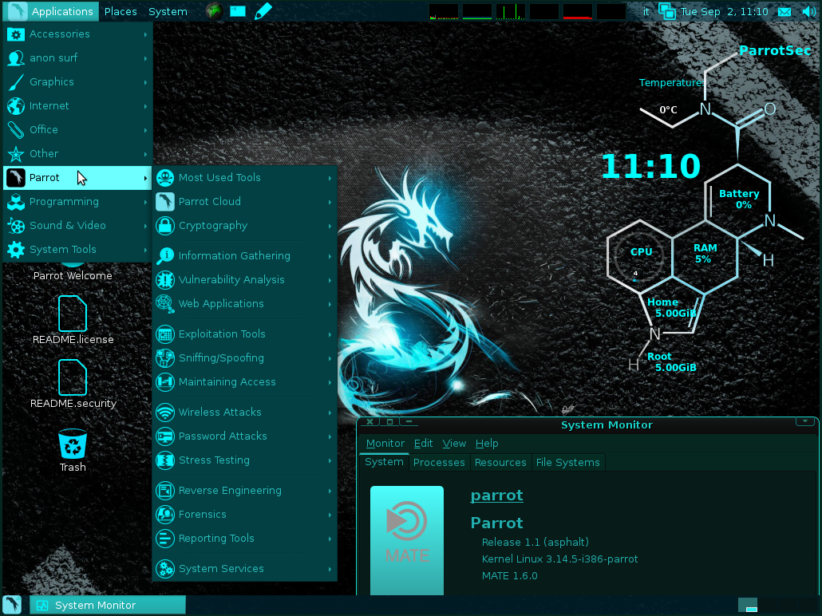Open the System menu in panel
Screen dimensions: 822x616
[168, 11]
